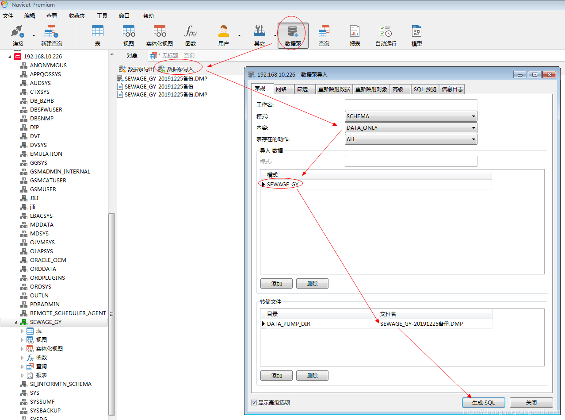Switch to the 对象 tab
565x420 pixels.
point(132,56)
